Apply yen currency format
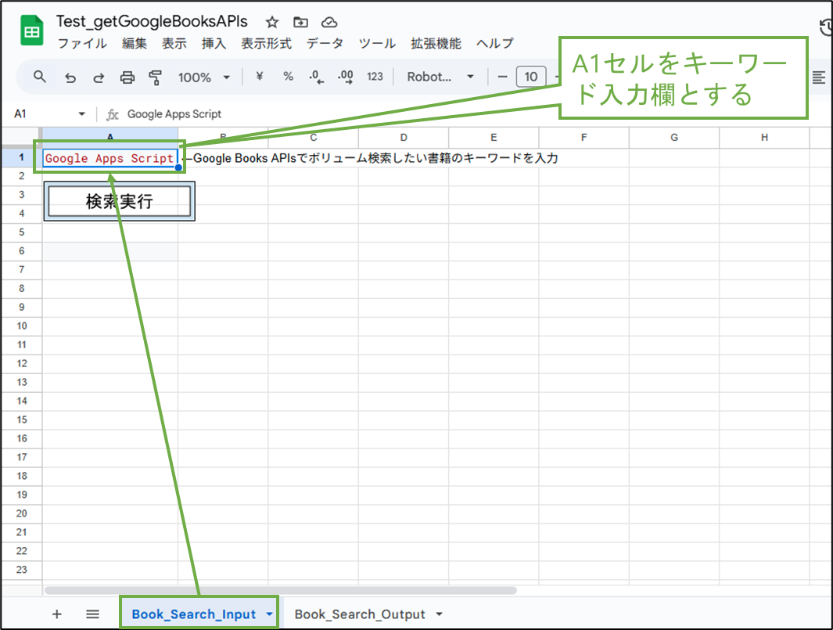 259,77
